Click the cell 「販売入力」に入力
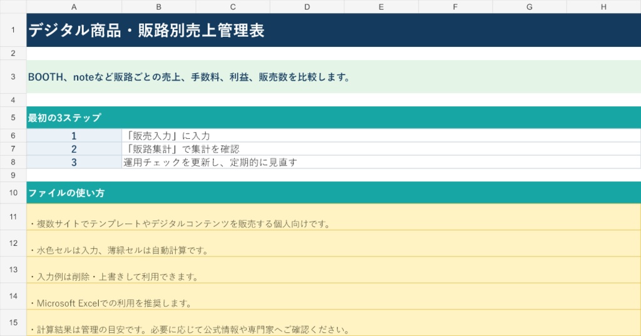 pos(381,136)
